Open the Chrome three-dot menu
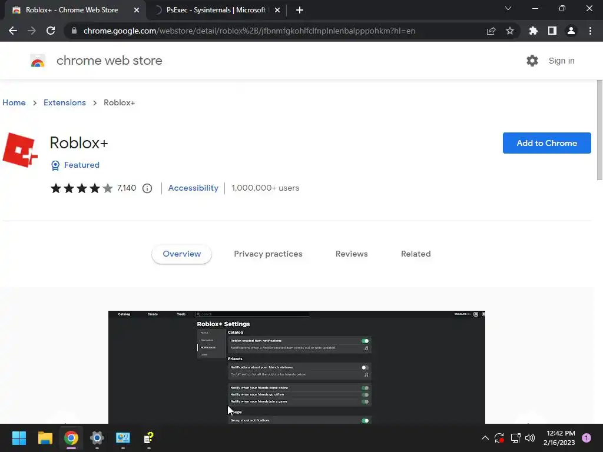Image resolution: width=603 pixels, height=452 pixels. (590, 31)
